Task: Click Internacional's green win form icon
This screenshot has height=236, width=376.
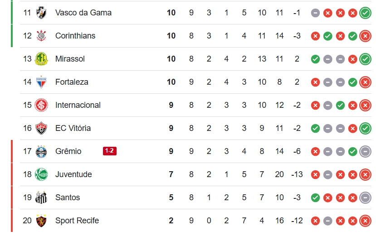Action: (340, 106)
